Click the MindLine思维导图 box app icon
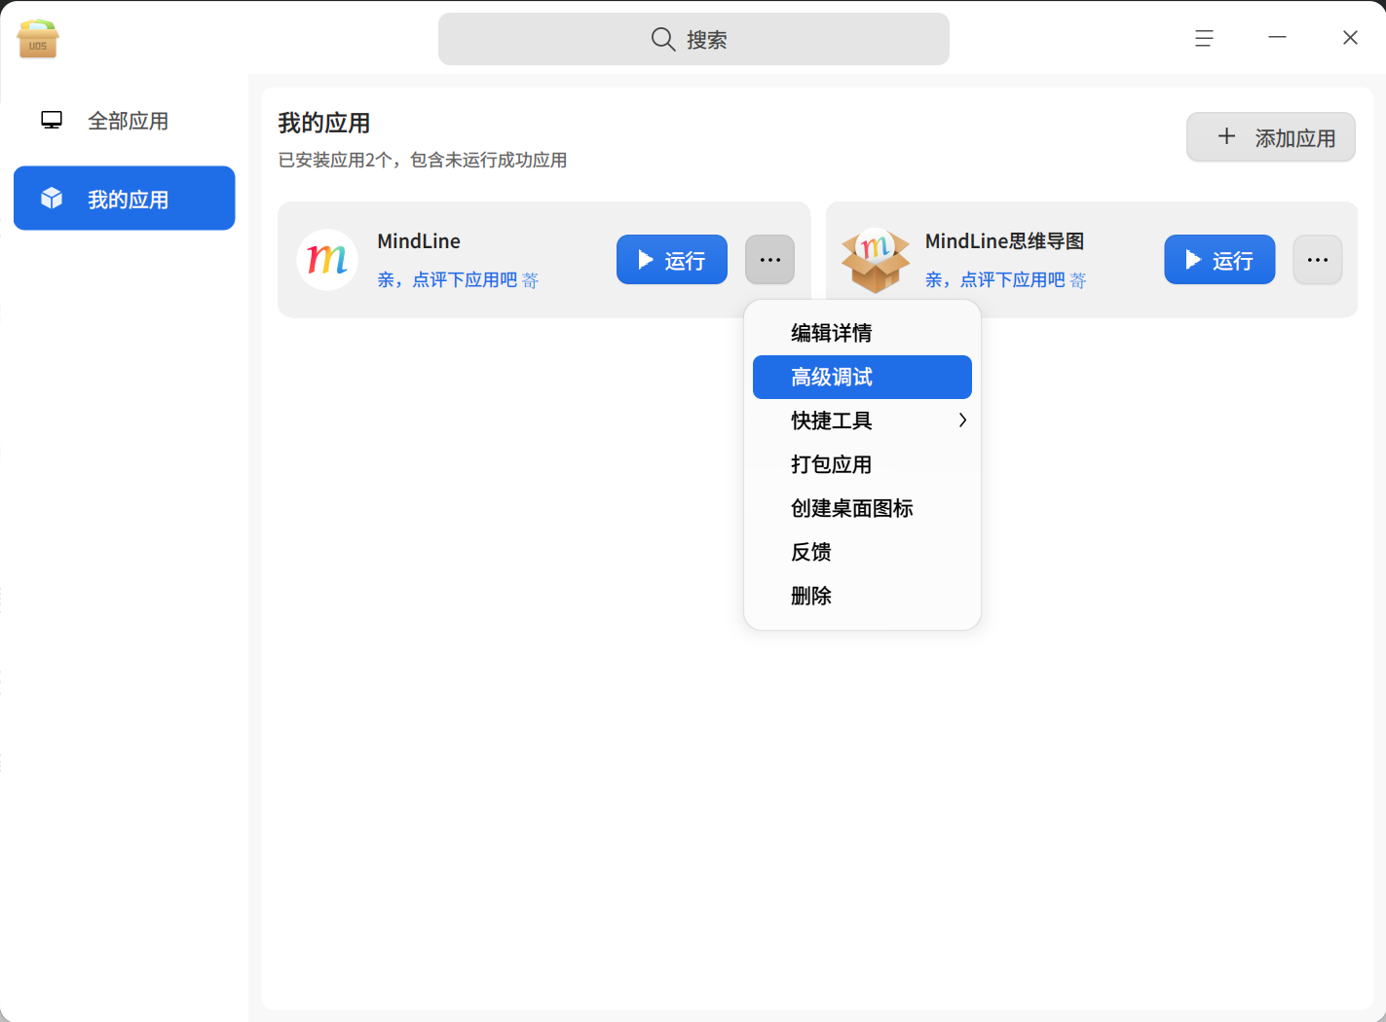 pyautogui.click(x=876, y=260)
